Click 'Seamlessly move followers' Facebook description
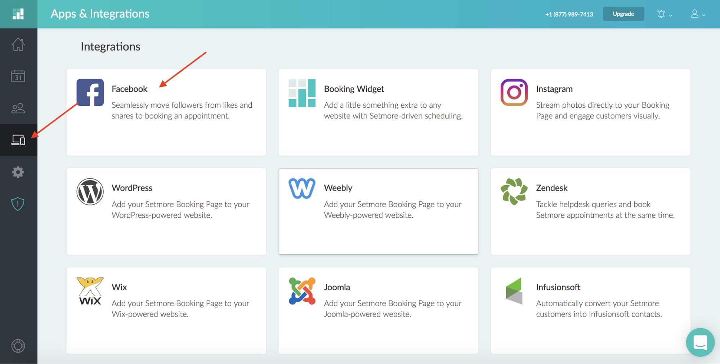Viewport: 720px width, 364px height. click(182, 110)
